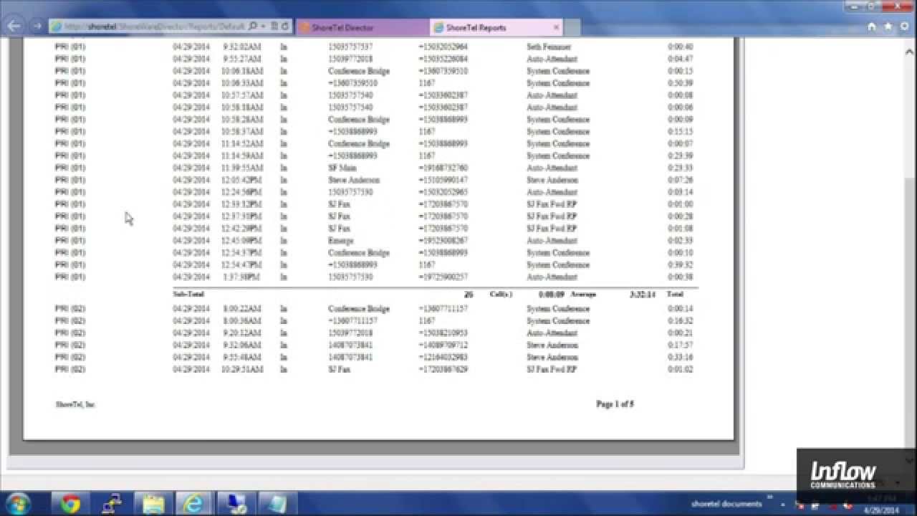The image size is (917, 516).
Task: Click the 'Emerge' cell at 12:45 PM
Action: click(341, 241)
